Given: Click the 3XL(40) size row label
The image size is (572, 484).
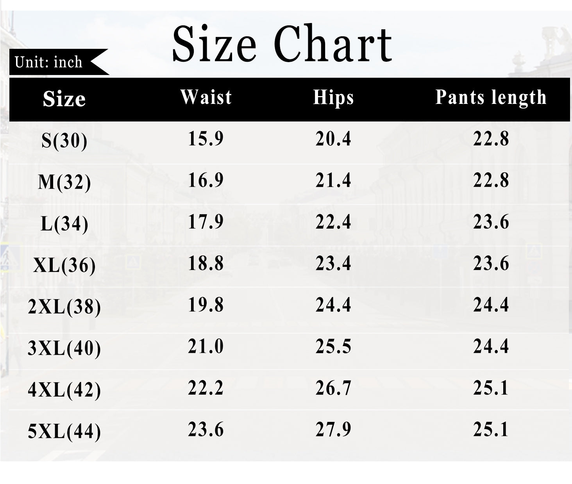Looking at the screenshot, I should (x=64, y=348).
